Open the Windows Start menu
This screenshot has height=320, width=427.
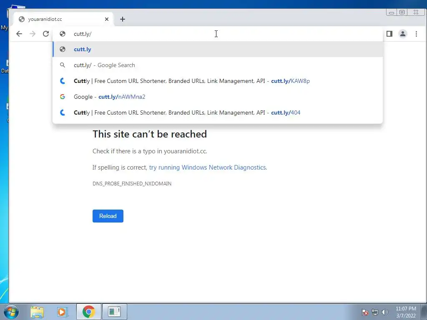pyautogui.click(x=11, y=312)
